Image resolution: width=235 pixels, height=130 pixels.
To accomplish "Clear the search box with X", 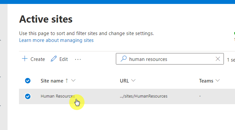I will pyautogui.click(x=218, y=59).
